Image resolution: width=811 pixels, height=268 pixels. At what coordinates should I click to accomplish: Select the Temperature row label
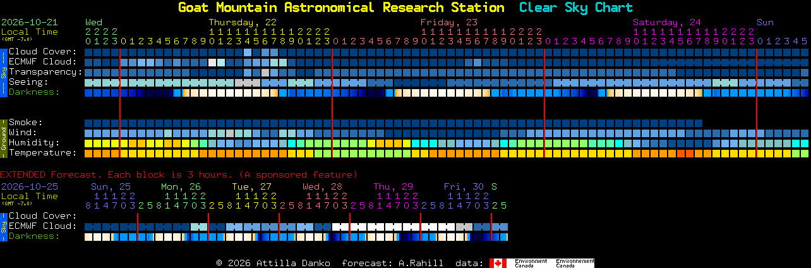coord(43,153)
